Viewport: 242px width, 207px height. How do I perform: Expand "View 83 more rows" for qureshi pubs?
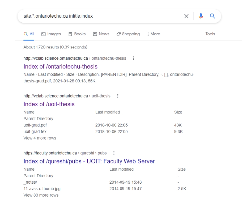click(41, 195)
